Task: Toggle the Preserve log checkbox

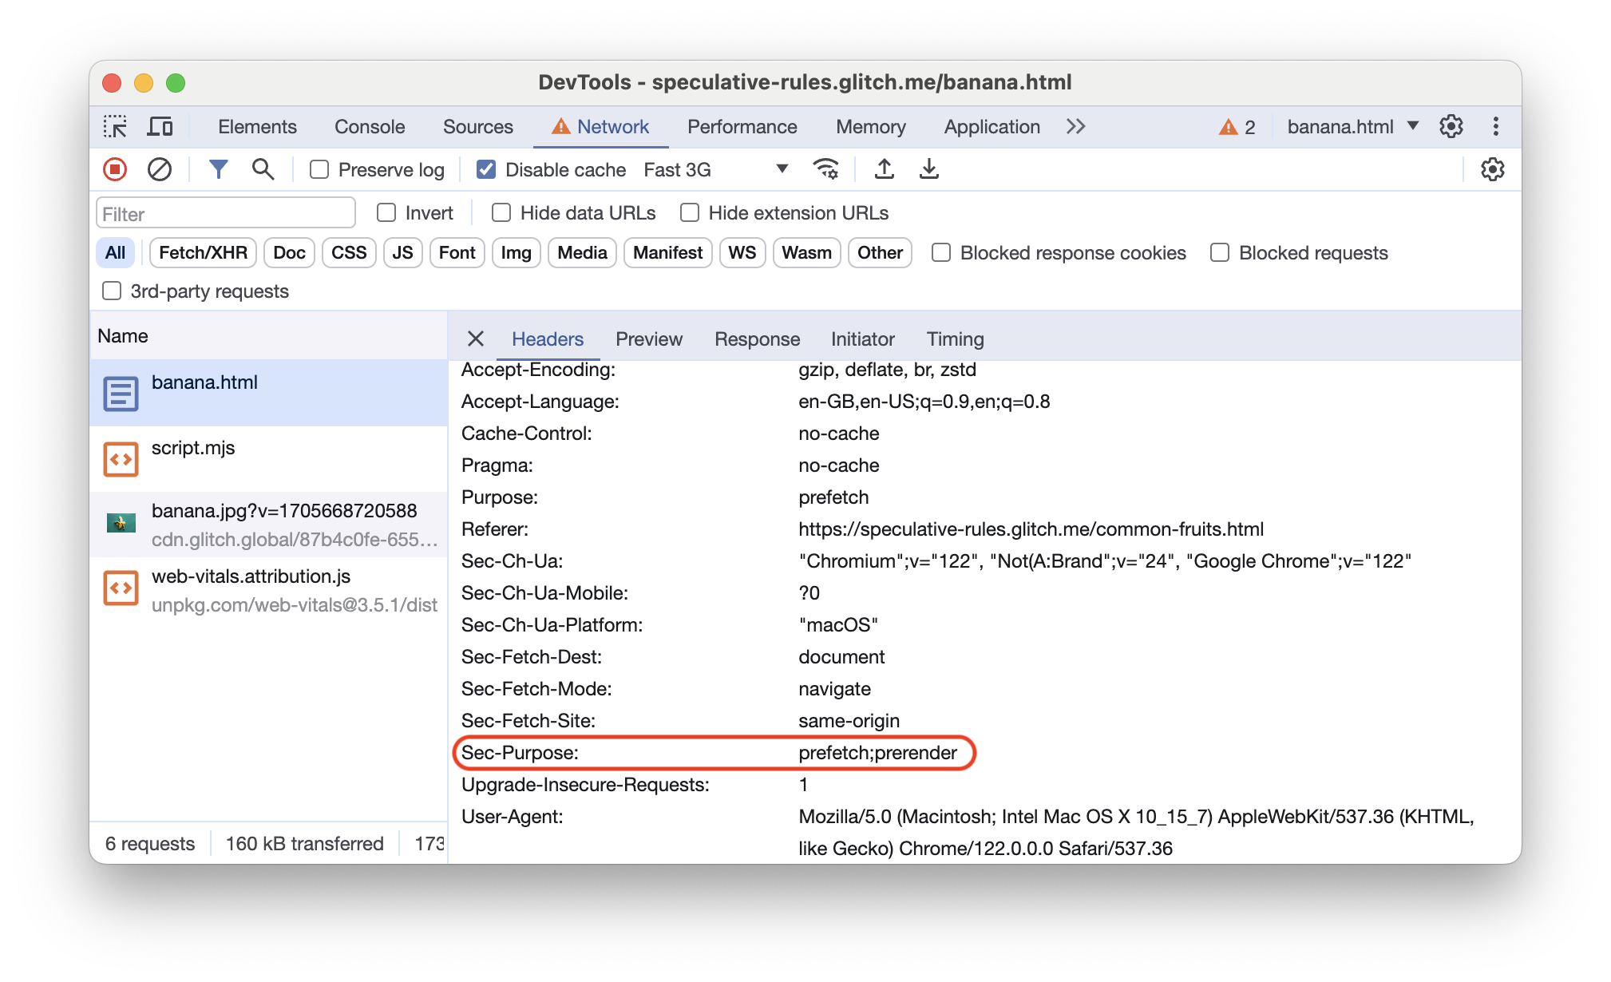Action: coord(319,169)
